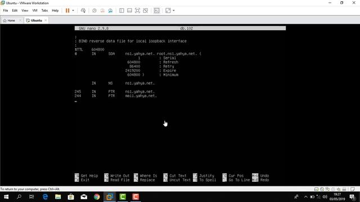Click the CD/DVD device status icon
The width and height of the screenshot is (360, 202).
(x=322, y=189)
